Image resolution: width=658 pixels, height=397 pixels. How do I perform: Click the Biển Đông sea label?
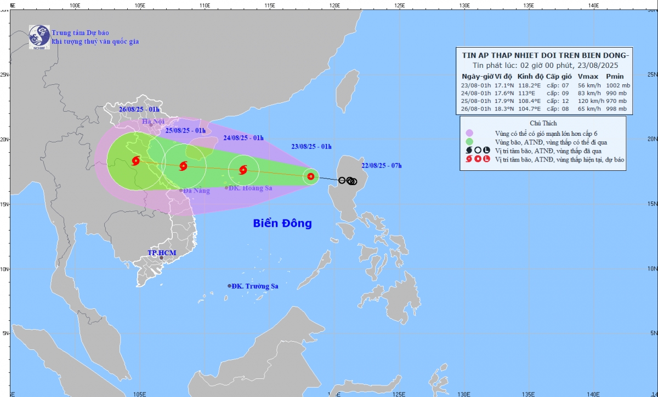tap(282, 223)
